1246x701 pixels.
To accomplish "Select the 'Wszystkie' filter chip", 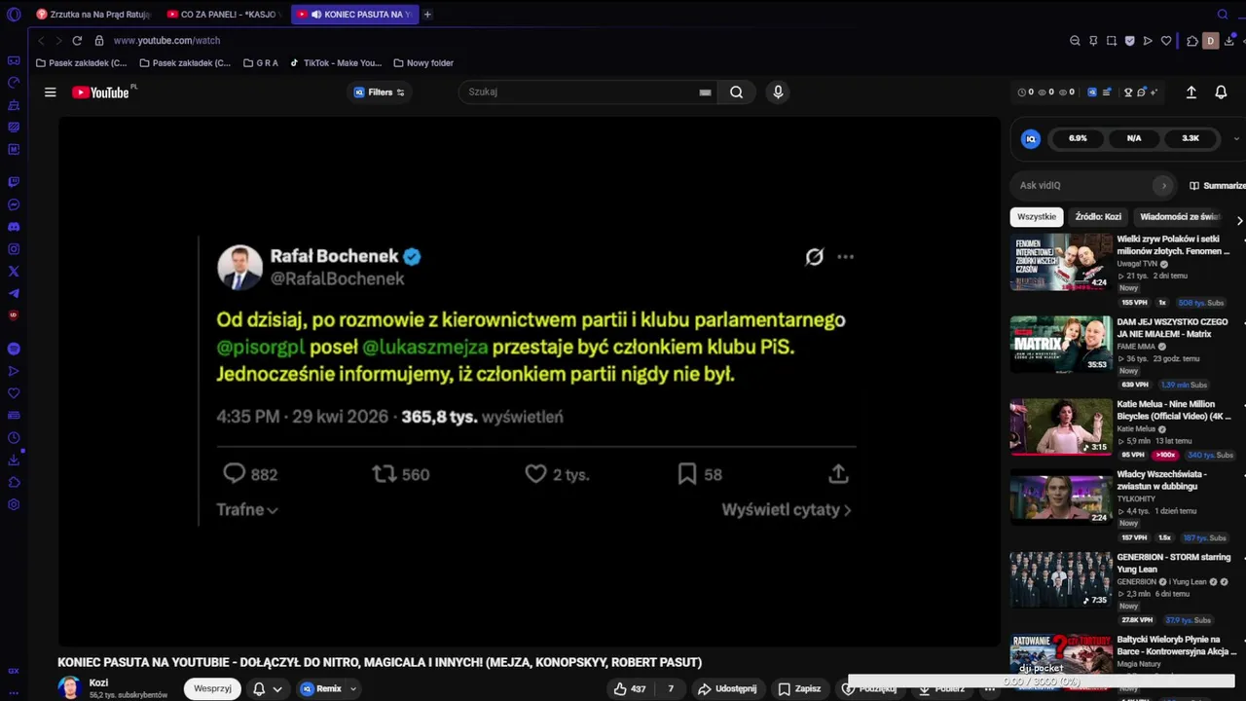I will [x=1037, y=217].
